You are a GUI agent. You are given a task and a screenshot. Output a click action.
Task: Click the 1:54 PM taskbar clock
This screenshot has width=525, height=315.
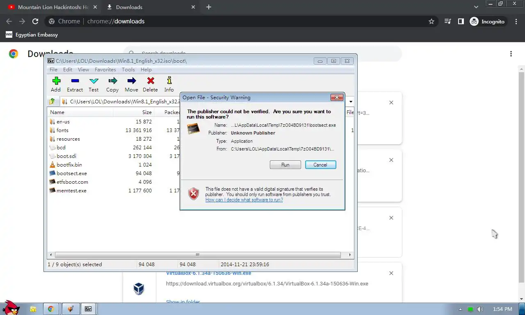502,309
